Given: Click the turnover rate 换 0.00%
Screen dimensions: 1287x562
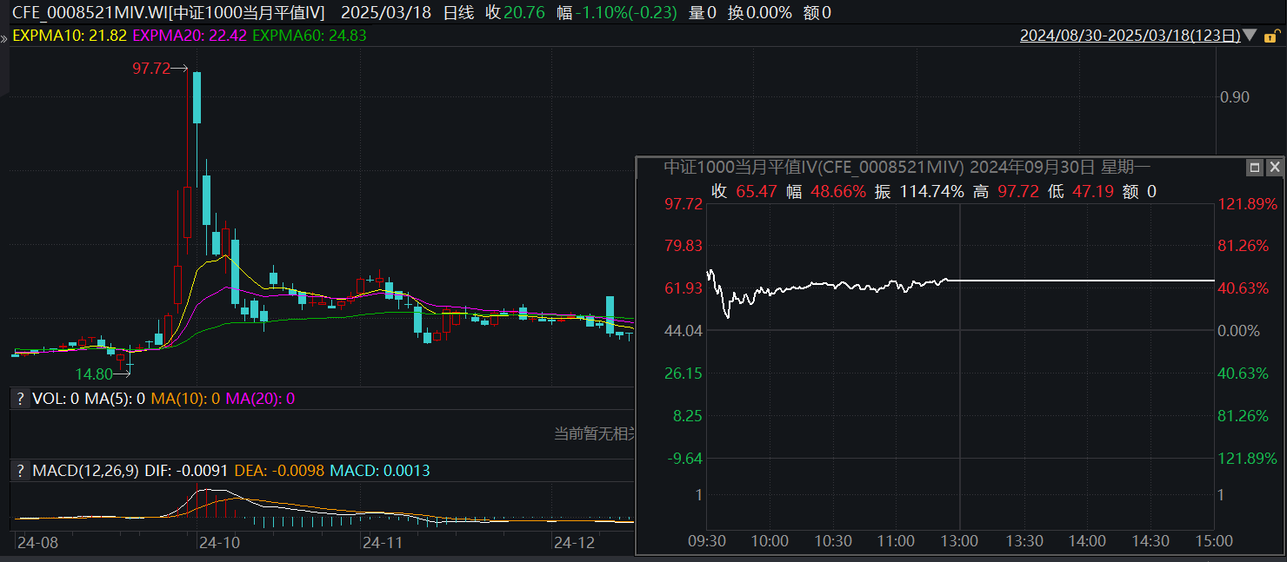Looking at the screenshot, I should tap(760, 12).
